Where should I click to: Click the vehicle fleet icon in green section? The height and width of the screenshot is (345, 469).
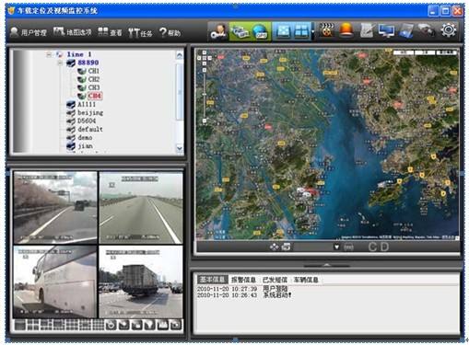tap(240, 31)
